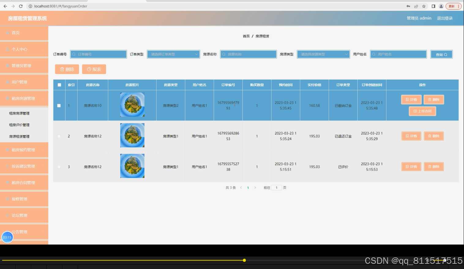Open the browser share icon

[x=416, y=6]
